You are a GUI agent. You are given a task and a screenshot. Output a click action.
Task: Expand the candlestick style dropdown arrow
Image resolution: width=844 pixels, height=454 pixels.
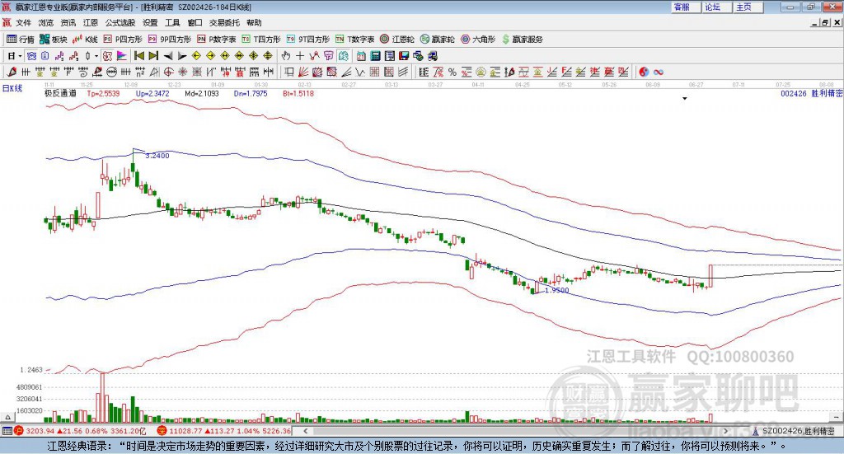tap(96, 56)
